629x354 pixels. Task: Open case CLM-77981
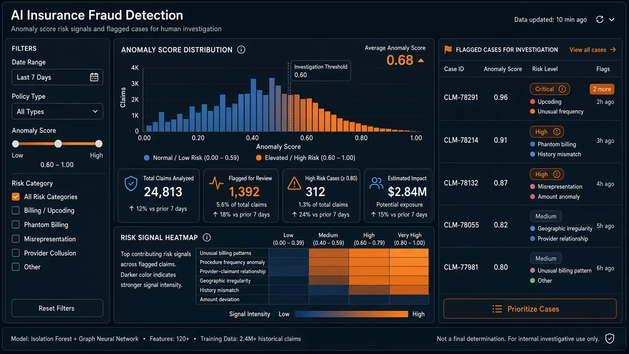pos(461,267)
